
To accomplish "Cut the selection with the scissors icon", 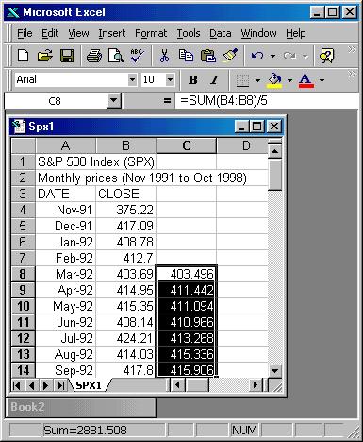I will 164,56.
